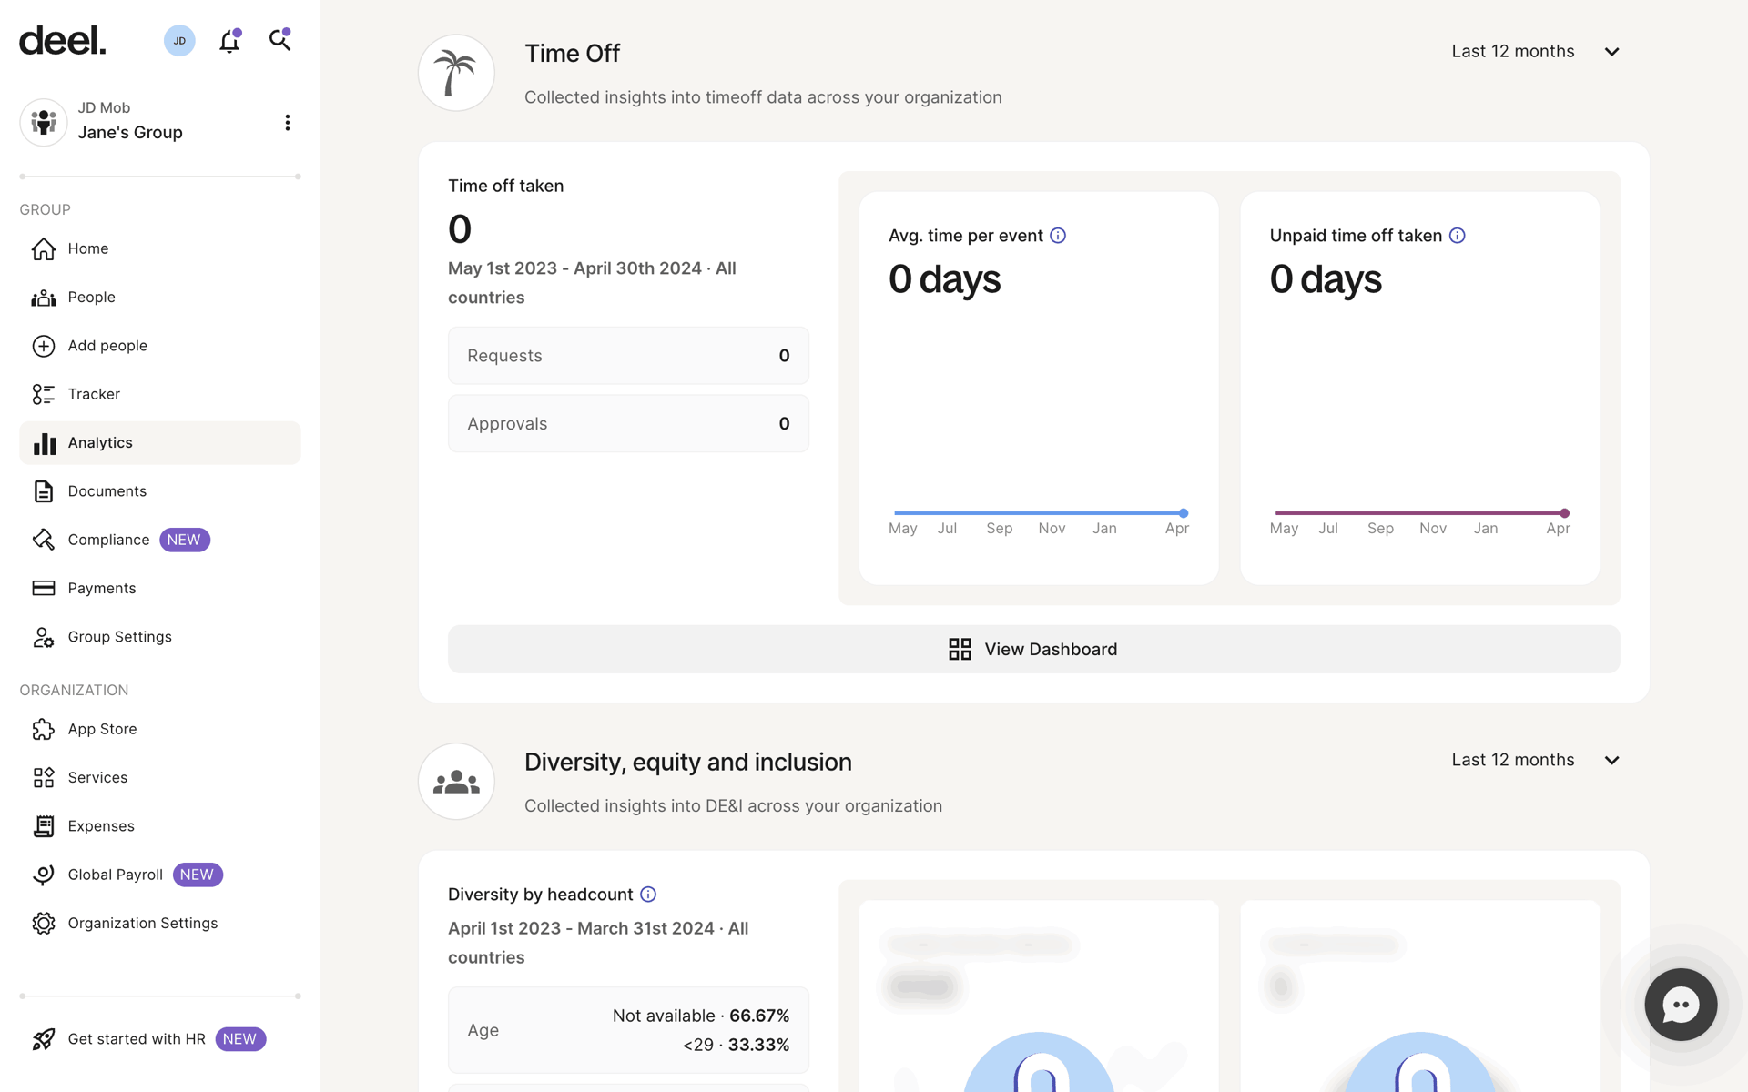Screen dimensions: 1748x1092
Task: Open Get started with HR
Action: (137, 1039)
